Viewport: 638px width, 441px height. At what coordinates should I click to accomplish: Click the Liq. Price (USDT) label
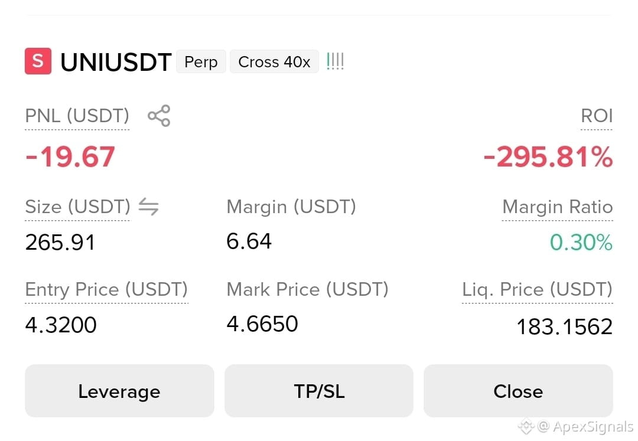pyautogui.click(x=537, y=290)
